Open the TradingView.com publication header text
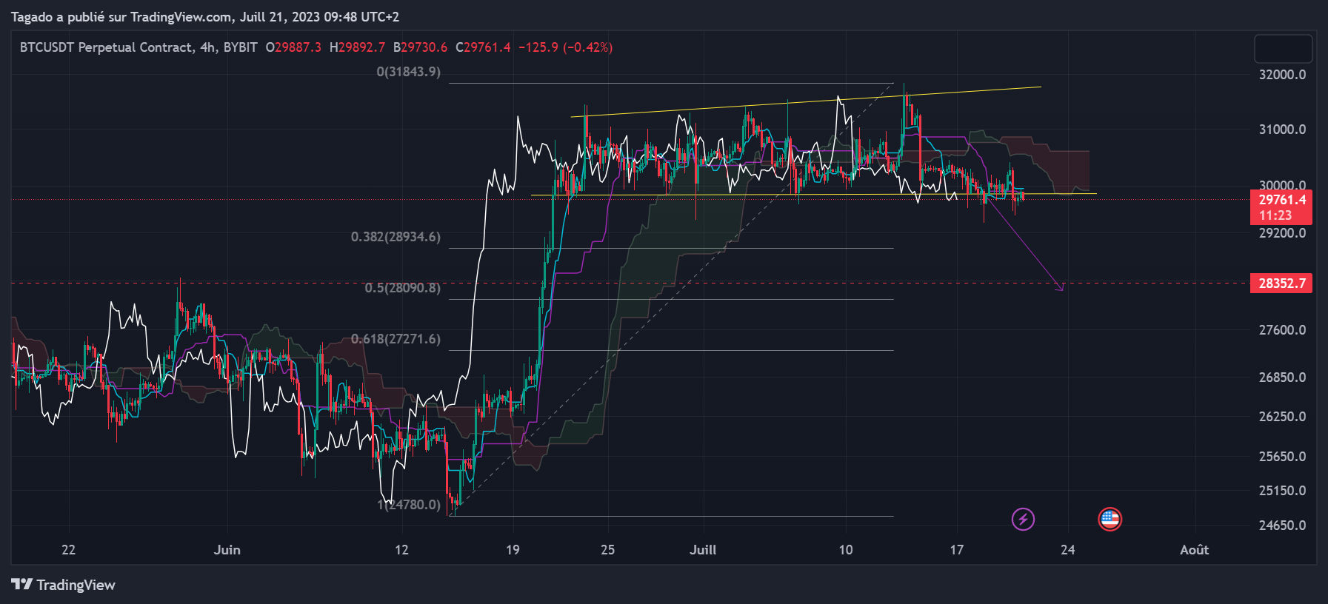This screenshot has width=1328, height=604. (x=204, y=16)
